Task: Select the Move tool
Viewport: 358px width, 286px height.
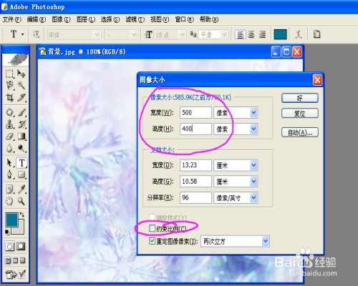Action: (21, 74)
